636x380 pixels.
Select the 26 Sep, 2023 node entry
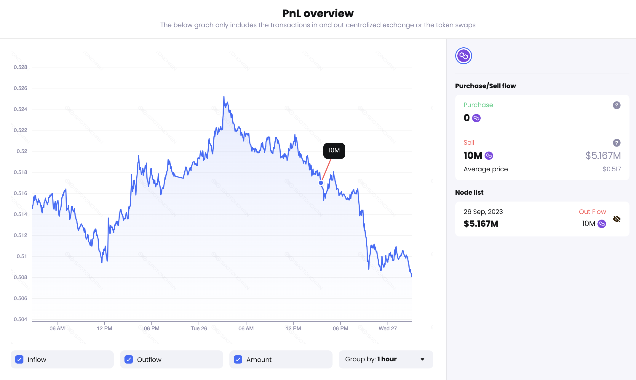pos(483,212)
